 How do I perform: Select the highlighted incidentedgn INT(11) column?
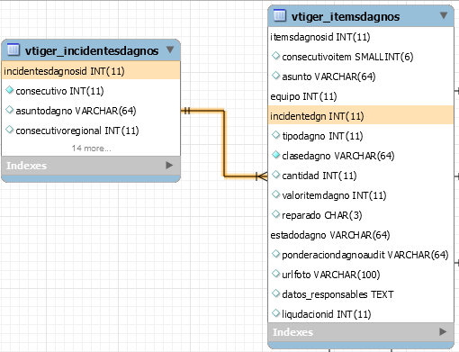(x=361, y=115)
